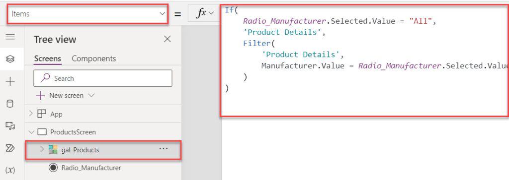
Task: Click the search magnifier icon
Action: click(45, 78)
